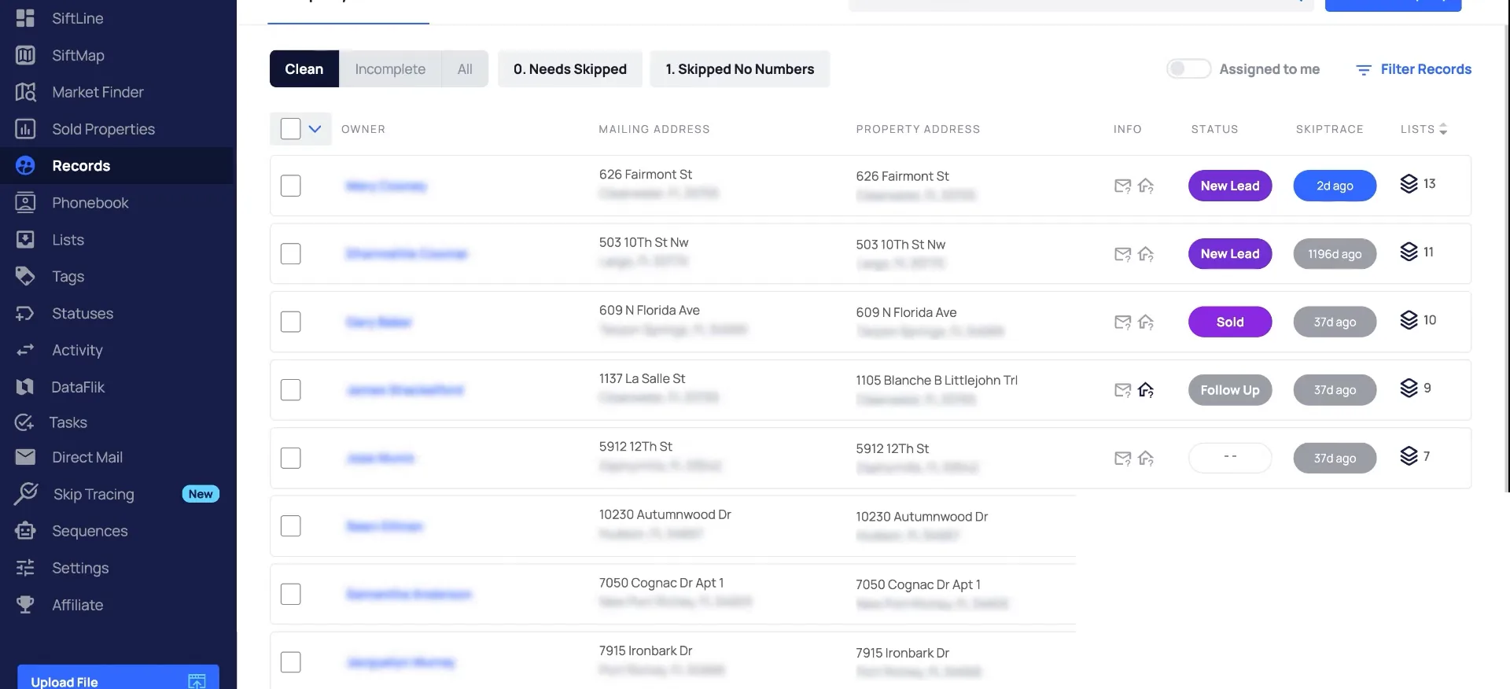Select the Clean tab

click(304, 69)
